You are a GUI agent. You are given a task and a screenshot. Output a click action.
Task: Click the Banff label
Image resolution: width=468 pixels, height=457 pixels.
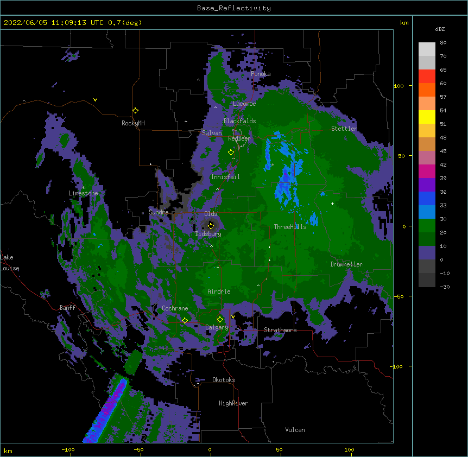click(x=67, y=308)
